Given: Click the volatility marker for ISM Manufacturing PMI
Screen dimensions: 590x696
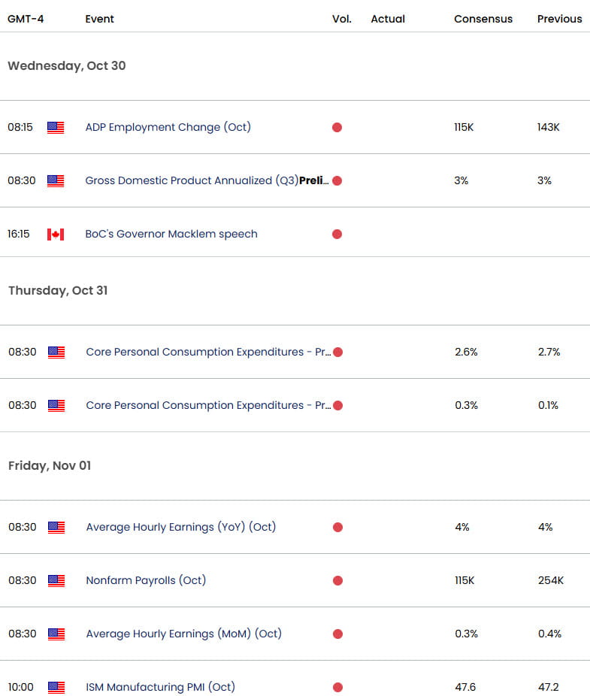Looking at the screenshot, I should point(337,687).
